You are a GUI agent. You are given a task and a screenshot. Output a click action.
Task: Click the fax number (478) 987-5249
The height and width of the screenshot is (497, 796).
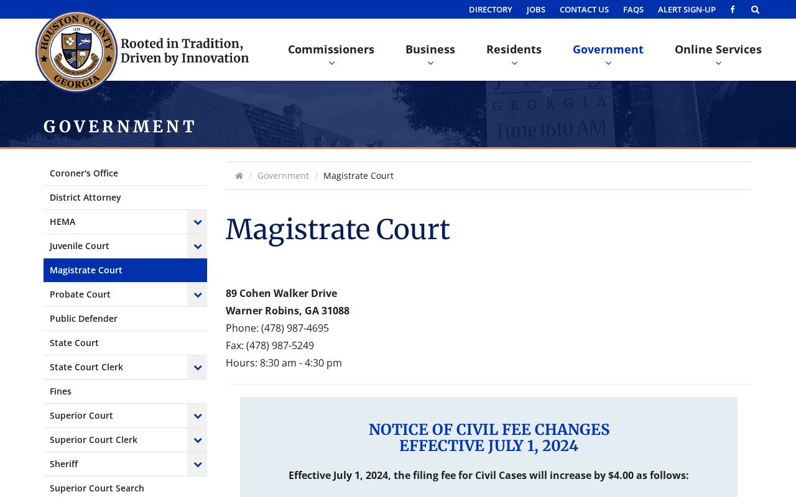pyautogui.click(x=280, y=345)
